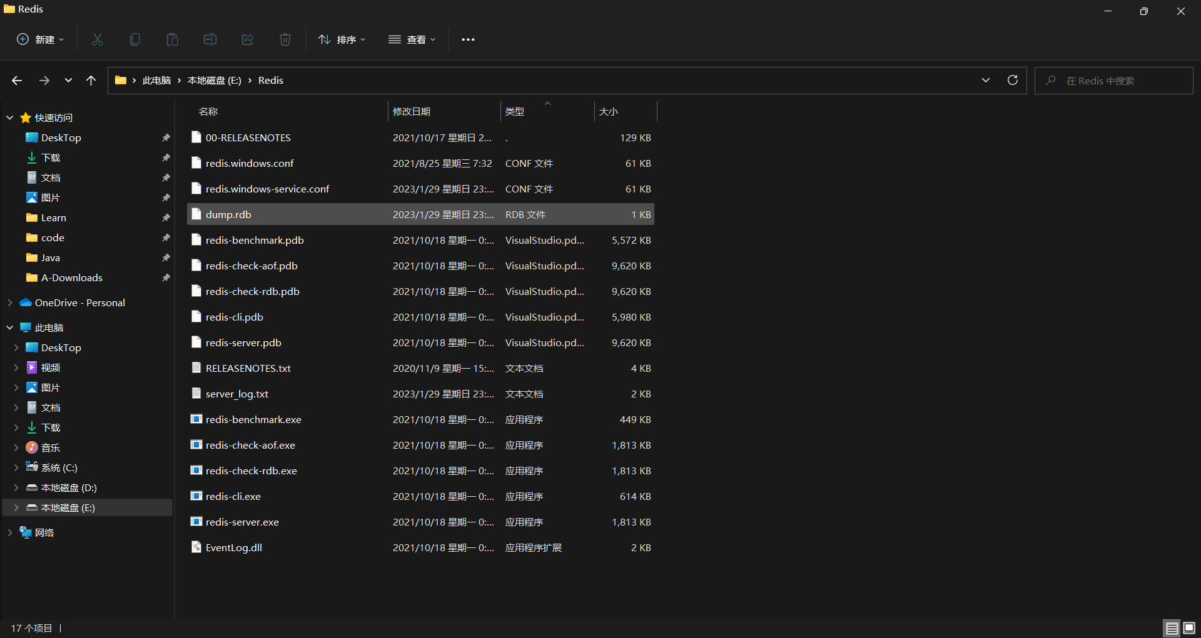Expand the DeskTop node under This PC
This screenshot has height=638, width=1201.
(16, 347)
